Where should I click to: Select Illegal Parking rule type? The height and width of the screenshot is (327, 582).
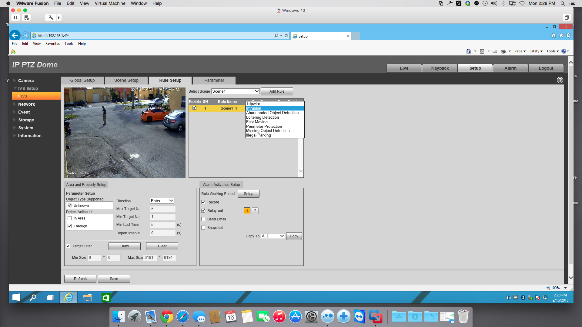[x=275, y=135]
